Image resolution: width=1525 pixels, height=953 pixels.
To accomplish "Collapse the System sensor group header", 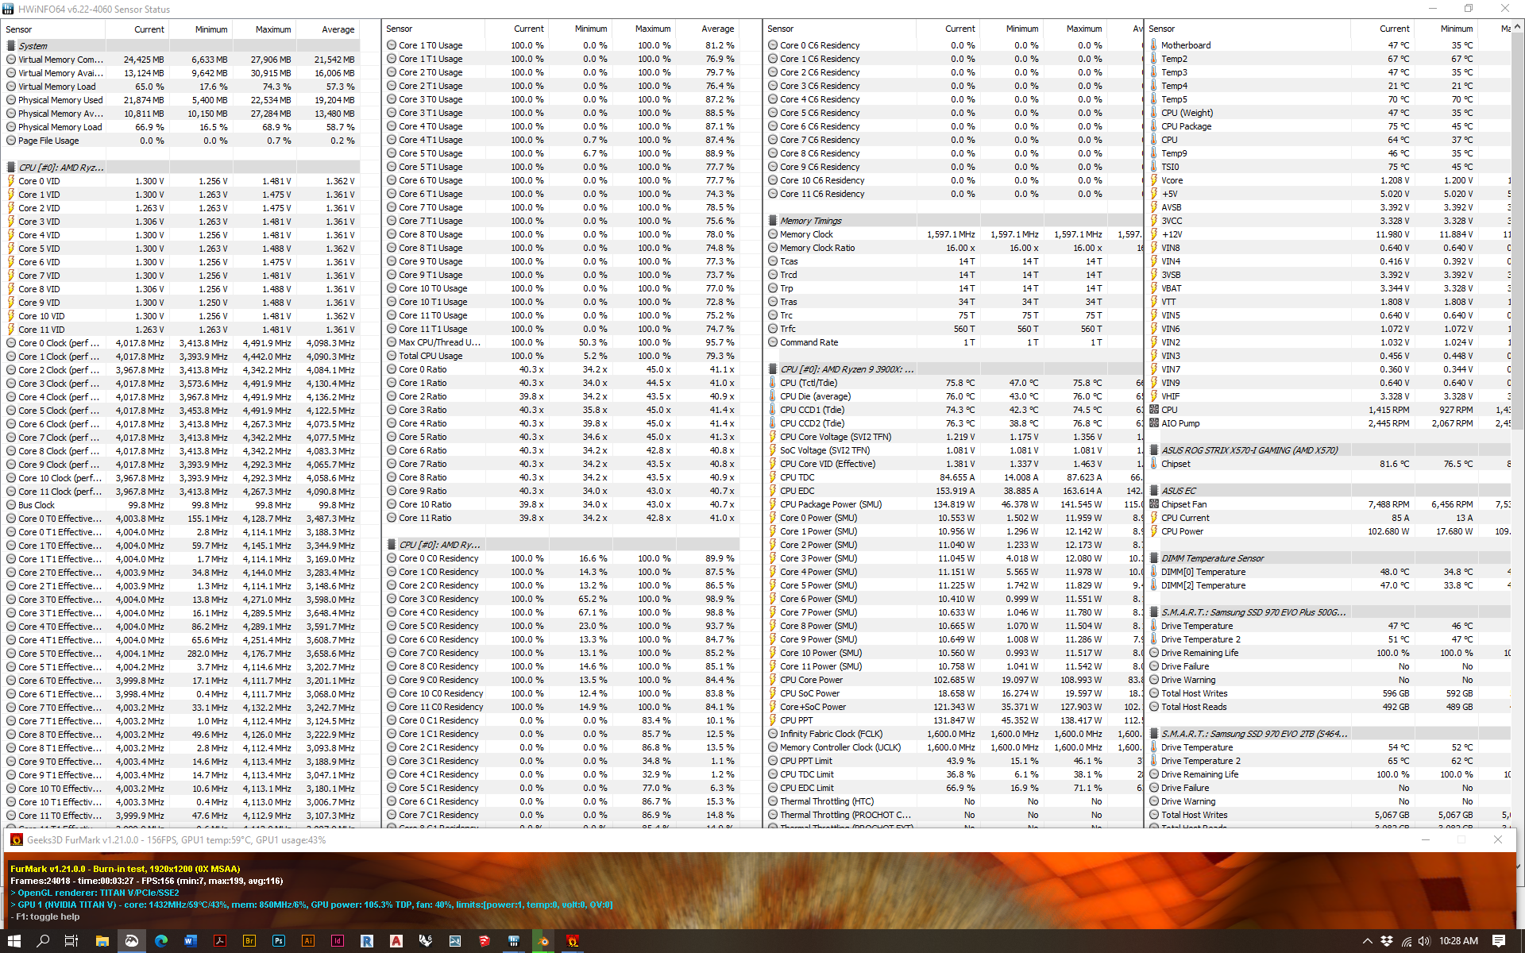I will point(32,46).
